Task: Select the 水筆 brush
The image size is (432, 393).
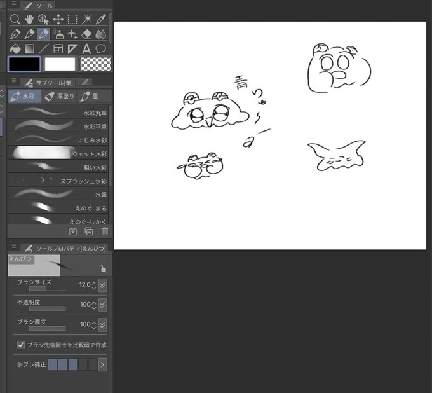Action: 58,193
